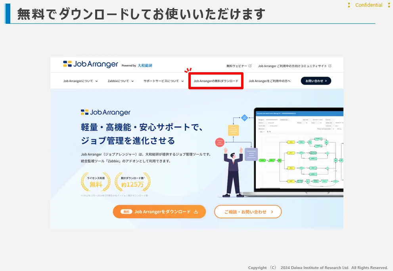Click the red circle list icon in illustration
Viewport: 393px width, 271px height.
[220, 142]
